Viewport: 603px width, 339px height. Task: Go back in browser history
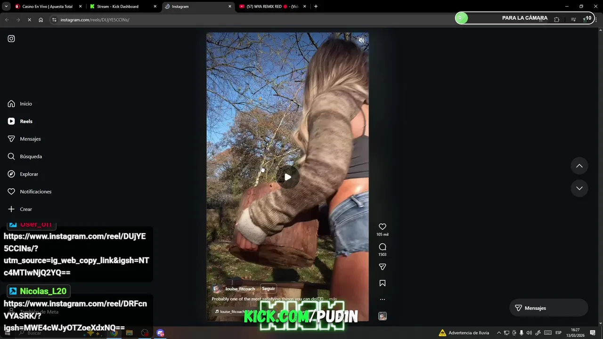coord(7,20)
